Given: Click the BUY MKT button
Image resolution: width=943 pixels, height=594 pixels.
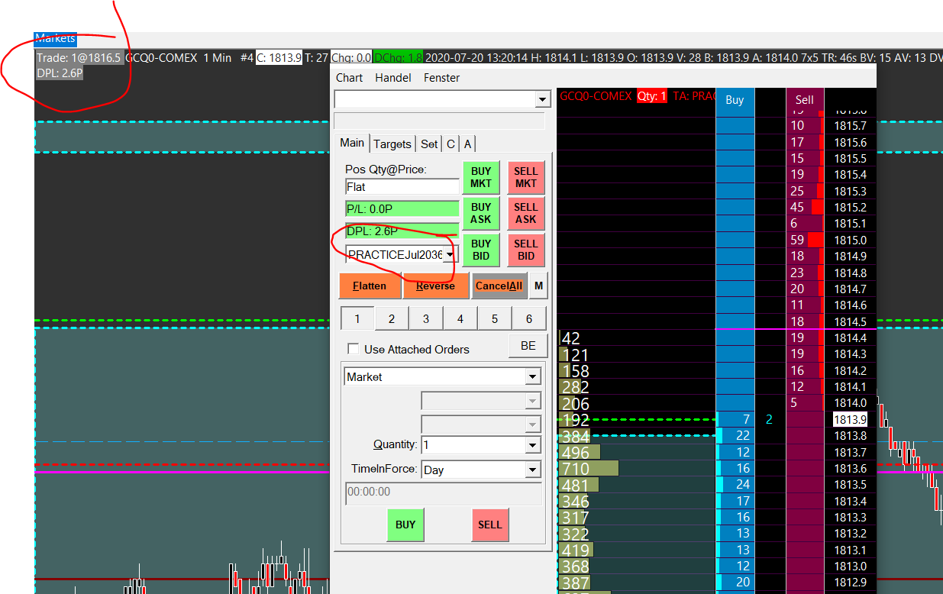Looking at the screenshot, I should 480,177.
